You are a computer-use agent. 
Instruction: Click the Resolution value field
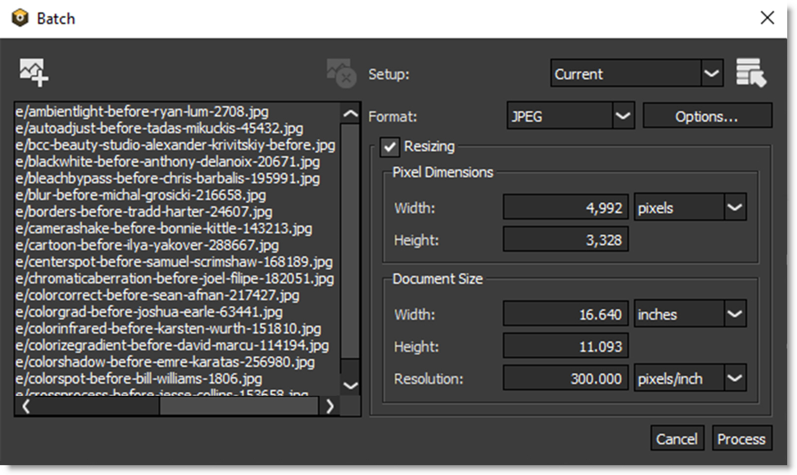(565, 378)
